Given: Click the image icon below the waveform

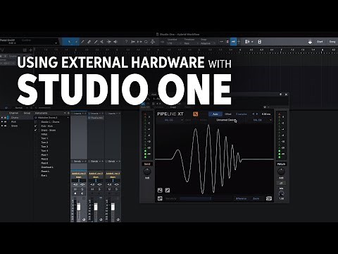Looking at the screenshot, I should coord(160,190).
